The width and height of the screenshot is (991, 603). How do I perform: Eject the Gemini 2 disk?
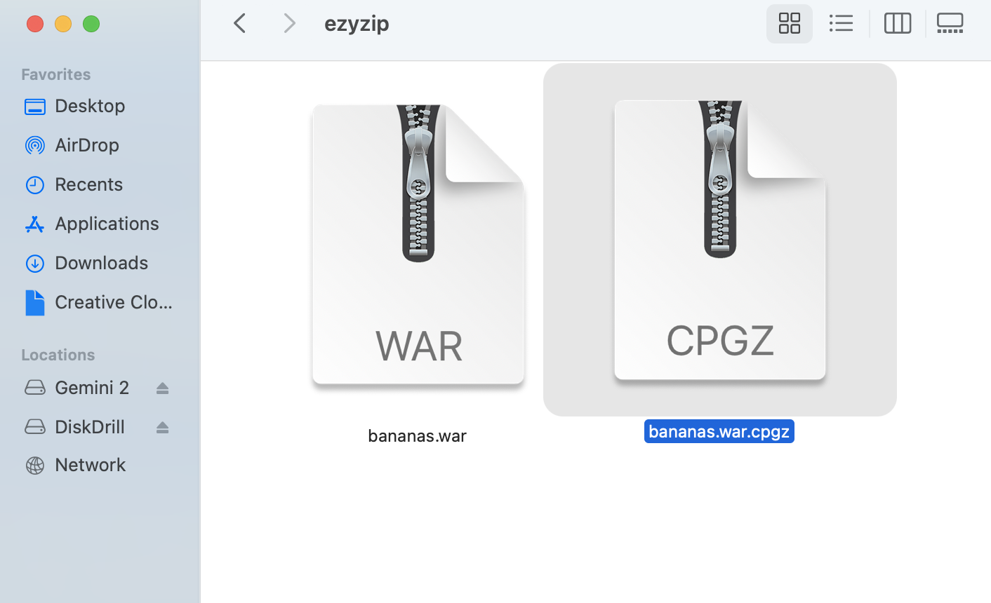tap(162, 387)
